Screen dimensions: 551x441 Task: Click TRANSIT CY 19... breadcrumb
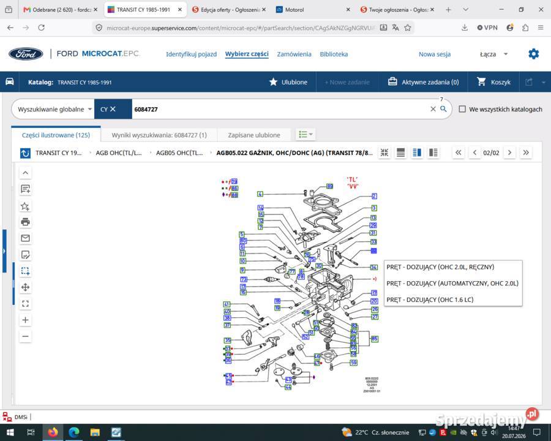pos(58,153)
